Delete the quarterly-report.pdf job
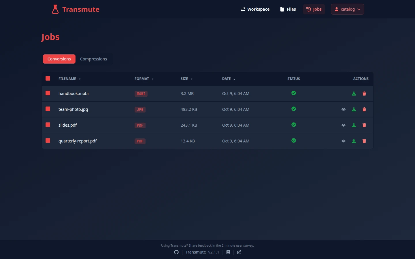415x259 pixels. 364,141
